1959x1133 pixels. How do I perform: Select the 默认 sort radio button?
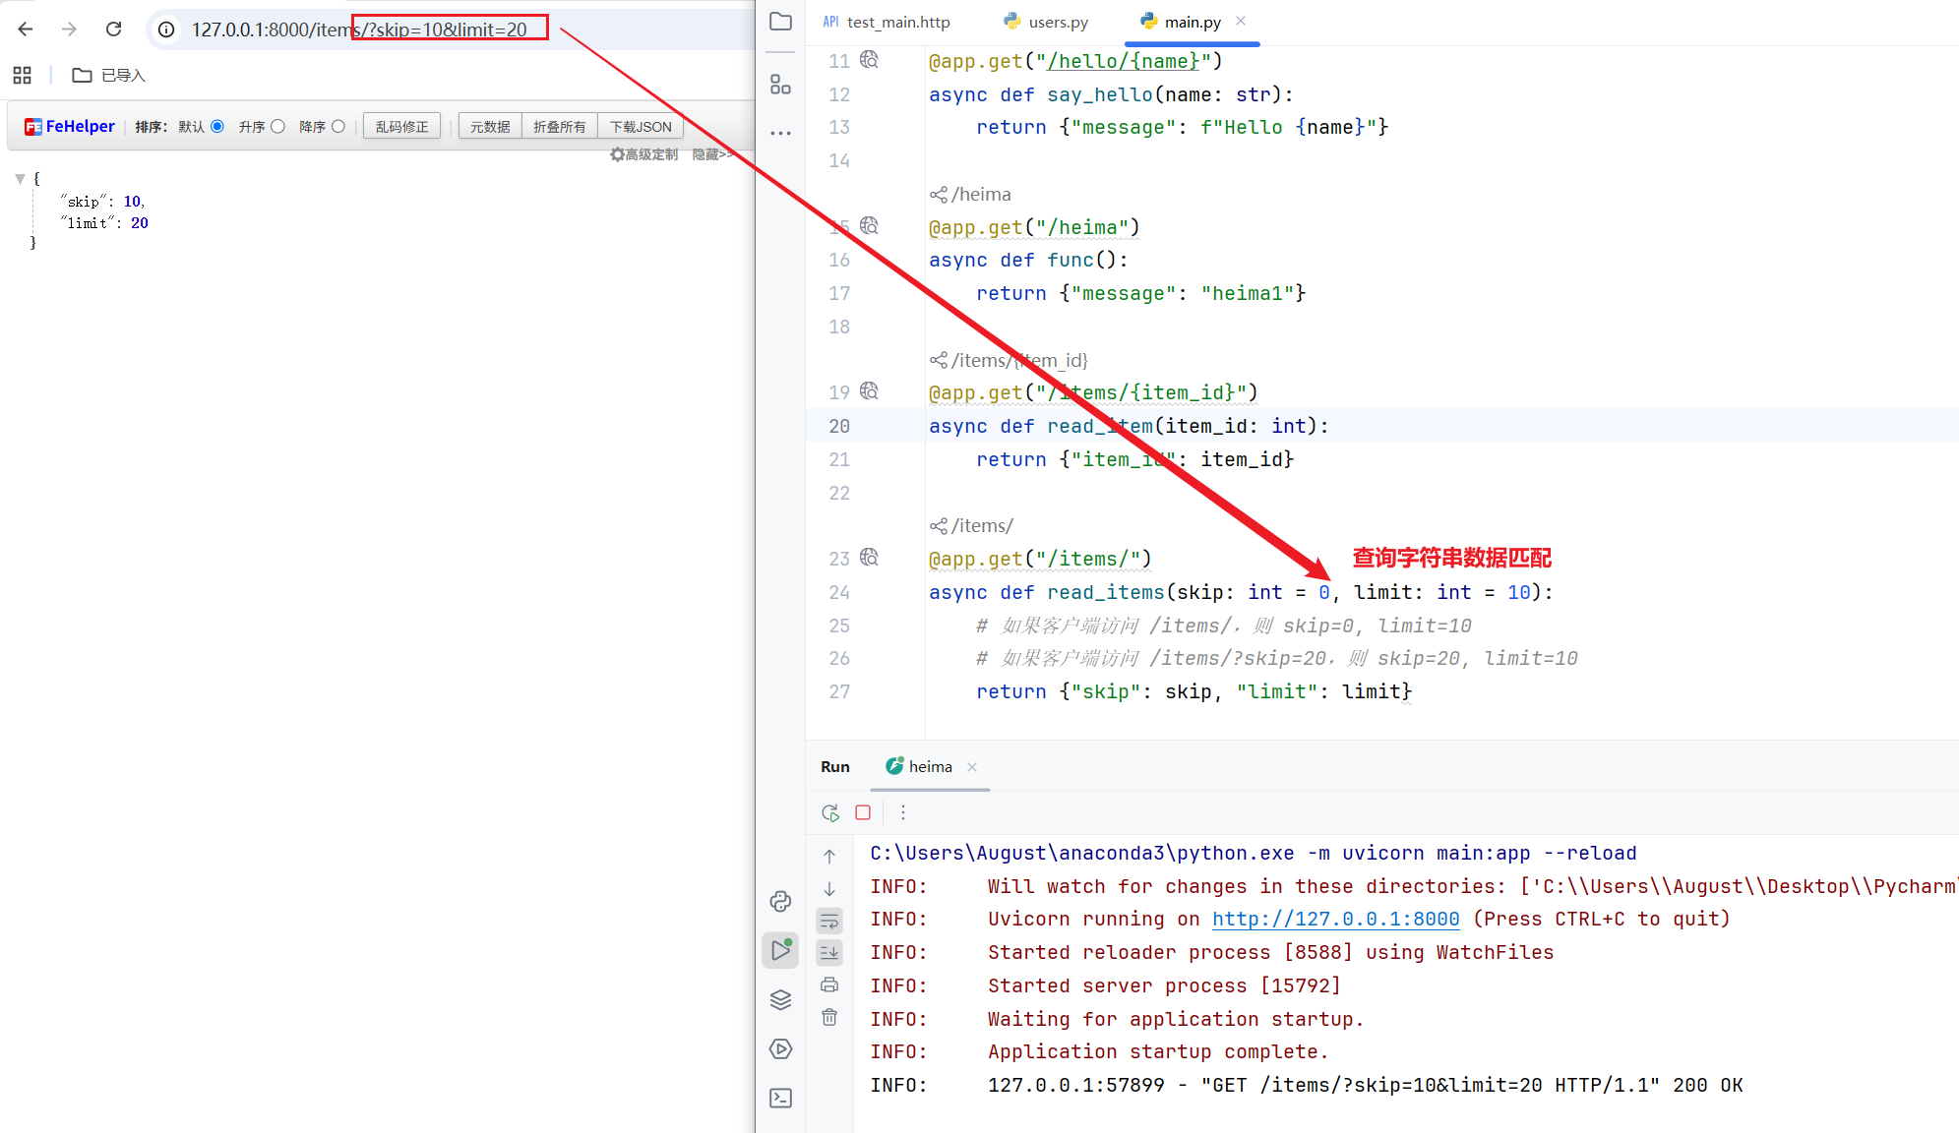217,126
